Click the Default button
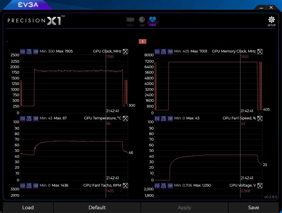 [x=97, y=208]
